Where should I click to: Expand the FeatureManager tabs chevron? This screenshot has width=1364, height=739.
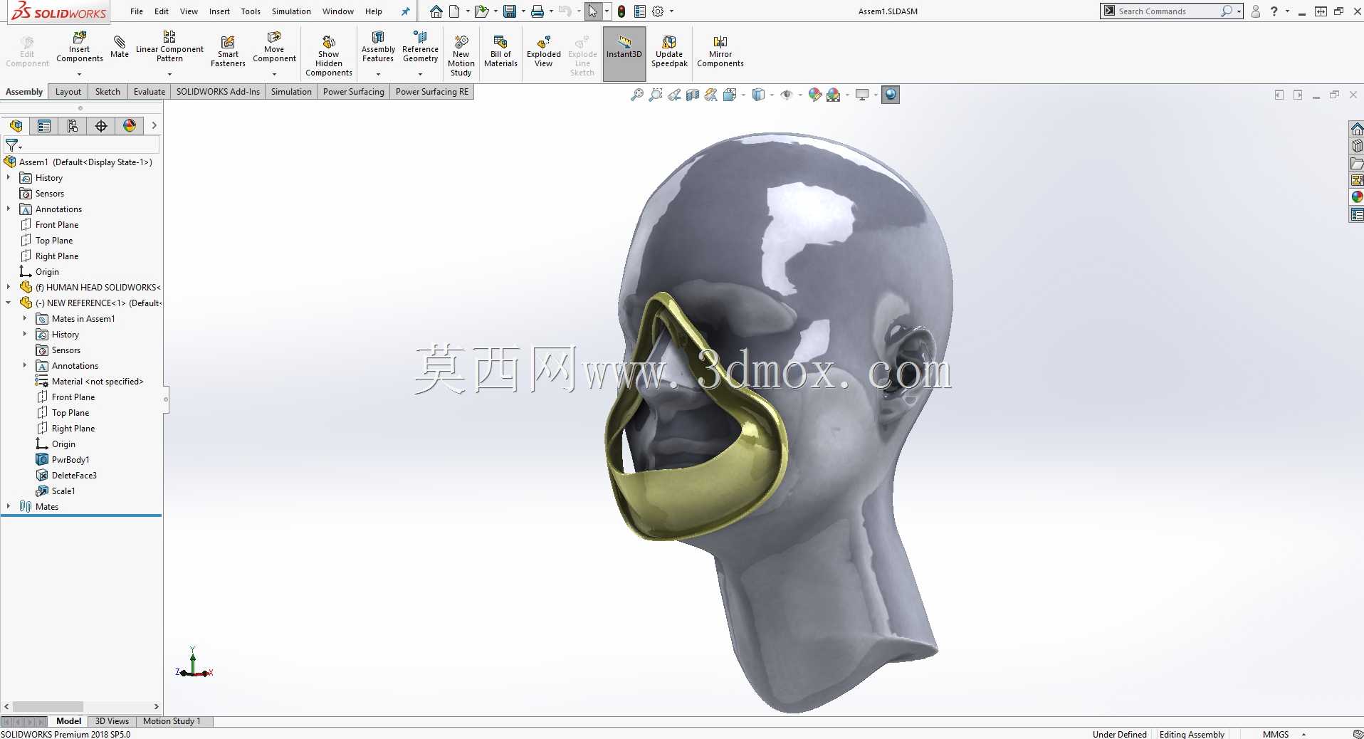pos(154,126)
